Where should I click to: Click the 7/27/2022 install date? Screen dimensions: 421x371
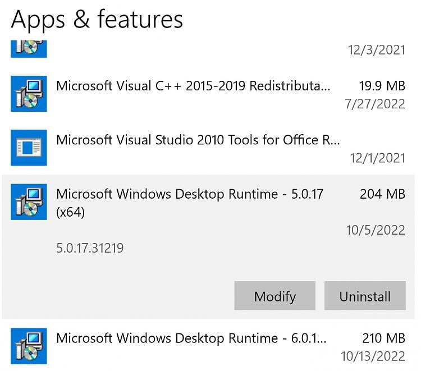[x=375, y=104]
